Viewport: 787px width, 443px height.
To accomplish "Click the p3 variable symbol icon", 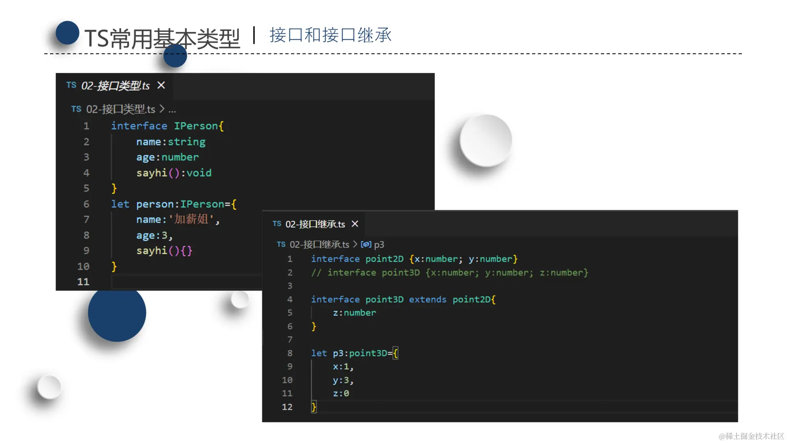I will [366, 245].
